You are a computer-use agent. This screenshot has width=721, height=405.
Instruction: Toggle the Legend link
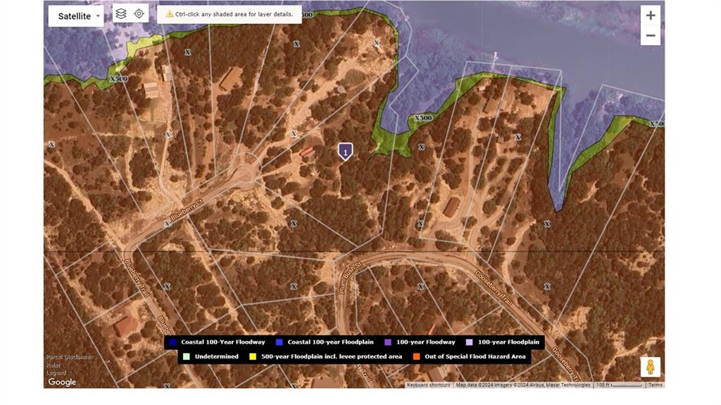56,373
